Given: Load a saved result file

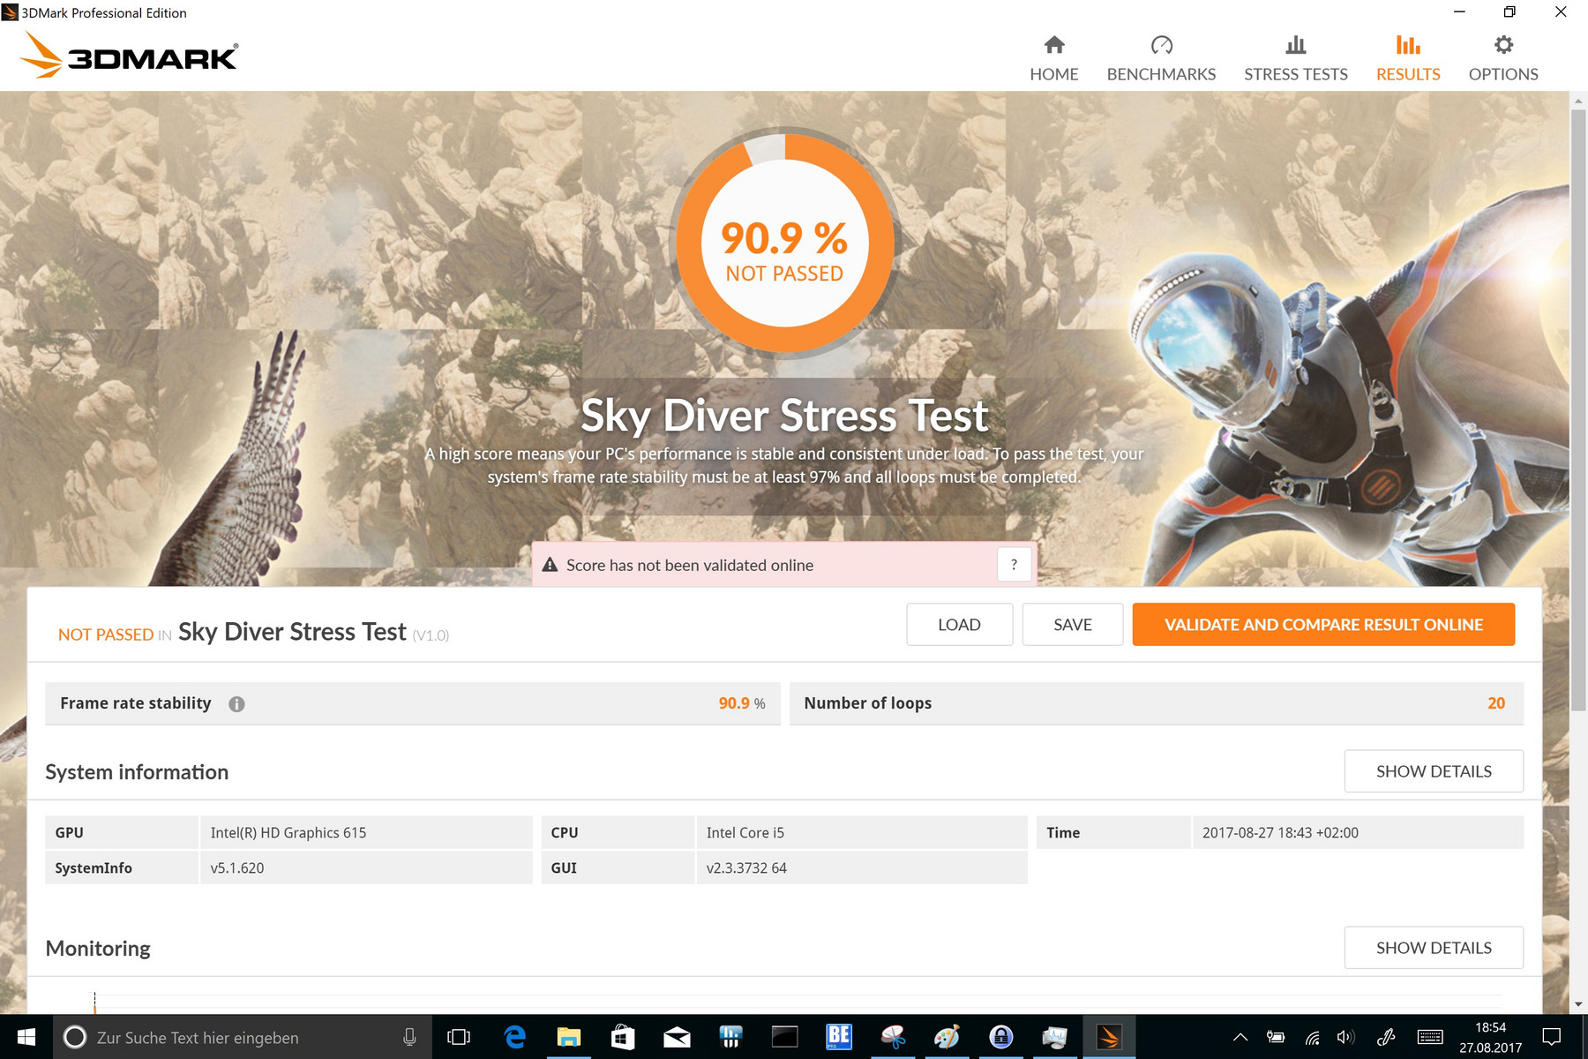Looking at the screenshot, I should pyautogui.click(x=959, y=625).
